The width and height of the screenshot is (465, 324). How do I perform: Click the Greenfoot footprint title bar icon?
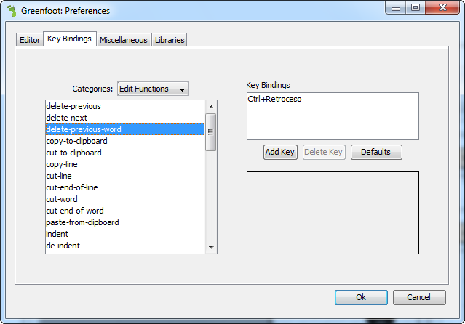12,11
